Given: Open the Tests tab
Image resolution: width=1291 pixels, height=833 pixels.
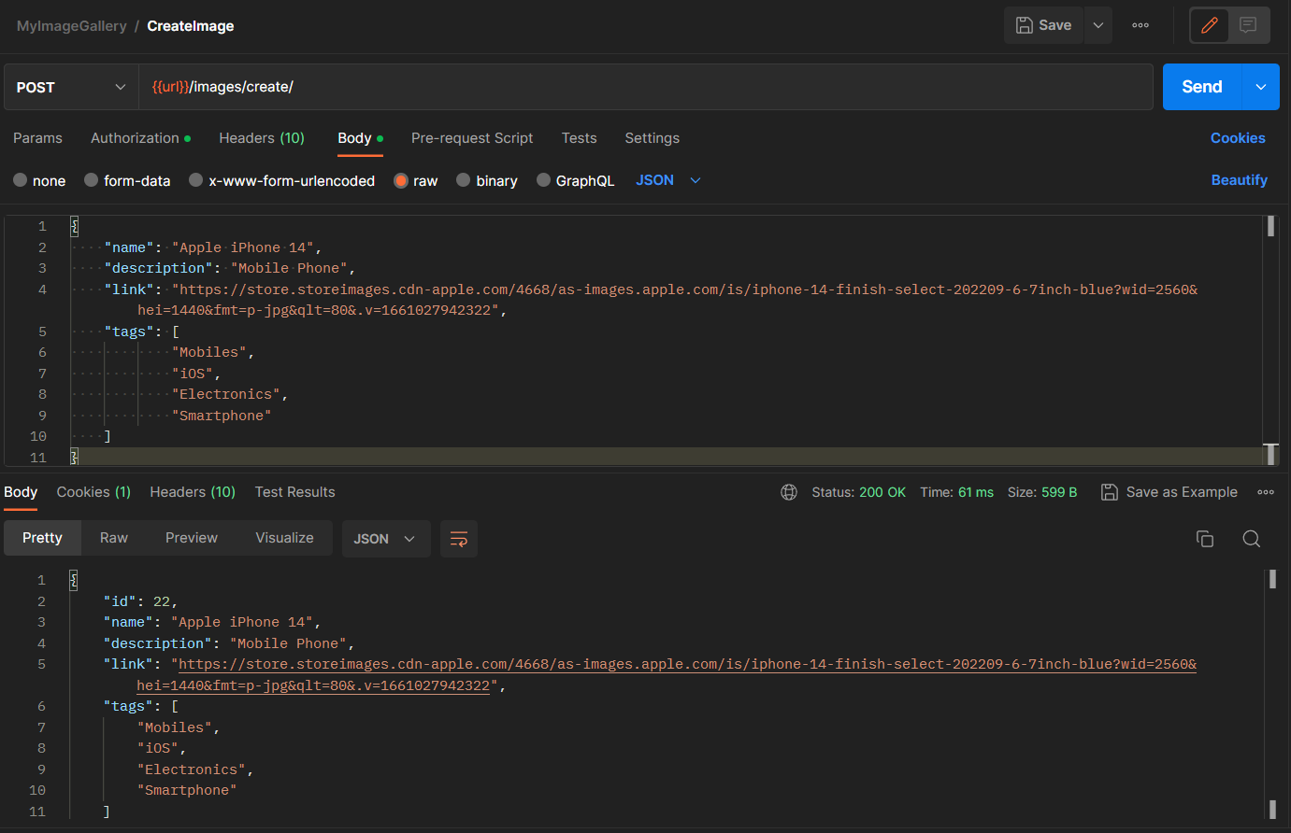Looking at the screenshot, I should pyautogui.click(x=580, y=138).
